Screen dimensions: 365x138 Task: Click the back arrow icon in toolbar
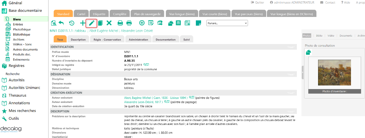coord(62,23)
